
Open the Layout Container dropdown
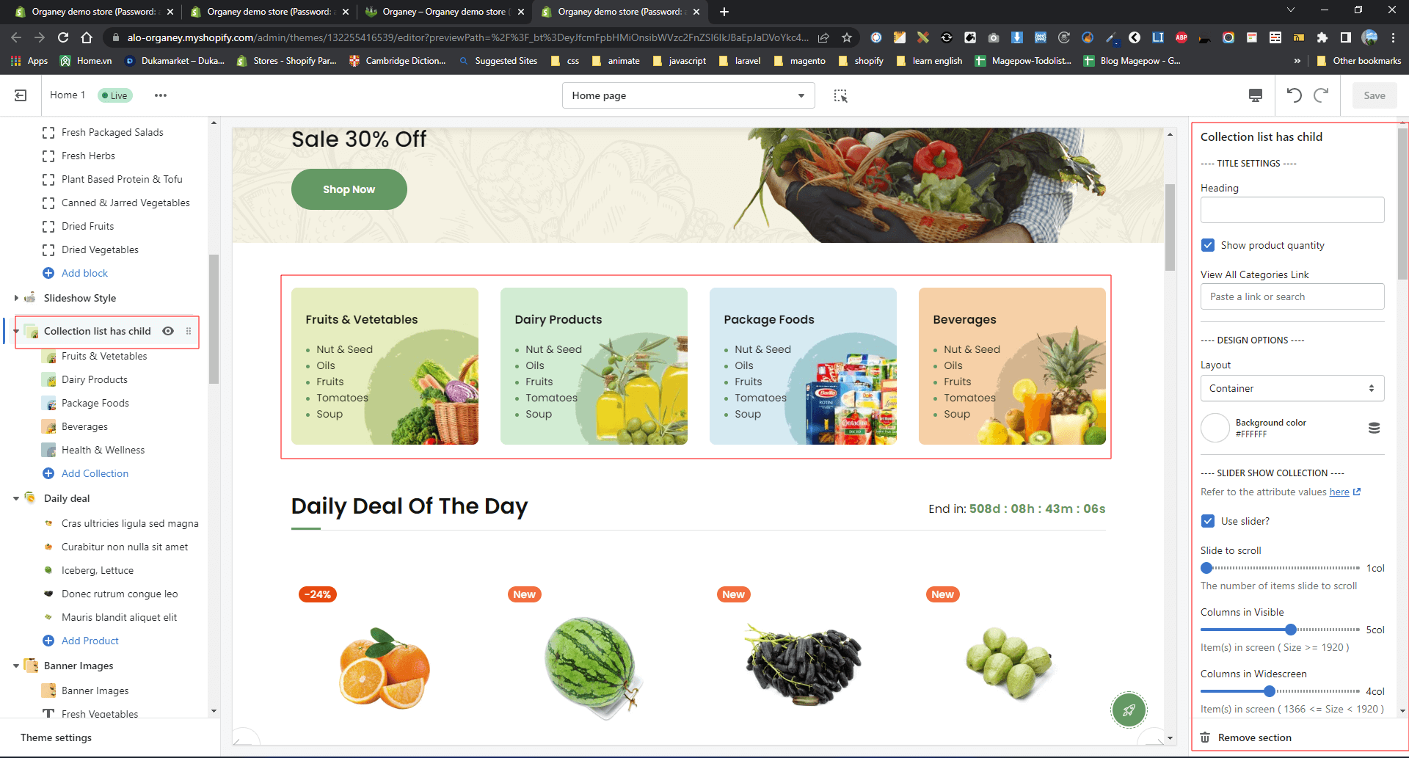(1292, 388)
